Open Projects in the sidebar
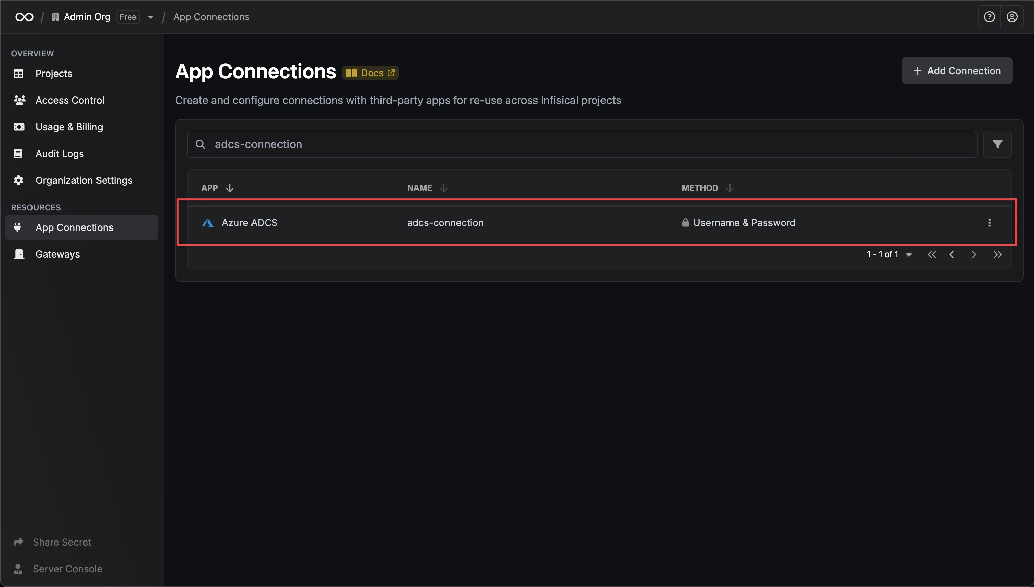The height and width of the screenshot is (587, 1034). [x=81, y=73]
